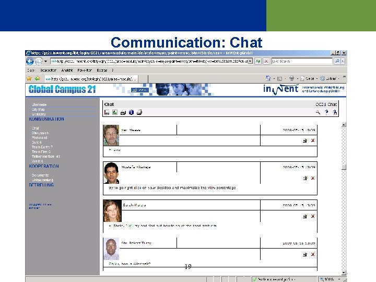Viewport: 376px width, 282px height.
Task: Open the search provider dropdown arrow
Action: pyautogui.click(x=343, y=62)
